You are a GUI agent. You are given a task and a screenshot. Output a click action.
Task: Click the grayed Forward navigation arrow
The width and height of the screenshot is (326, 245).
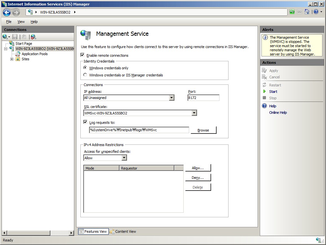click(x=16, y=13)
